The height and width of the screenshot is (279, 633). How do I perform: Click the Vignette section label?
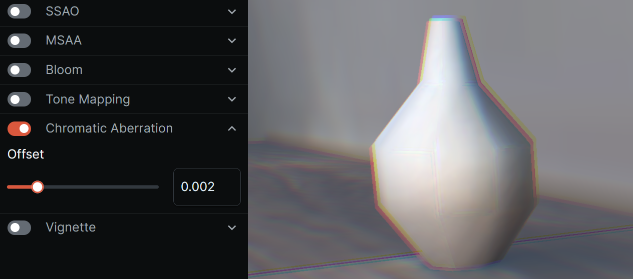tap(71, 227)
